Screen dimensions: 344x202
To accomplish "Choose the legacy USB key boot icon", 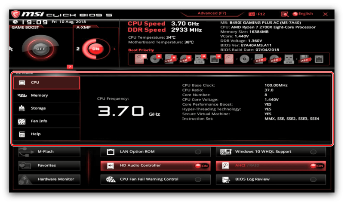I will coord(289,59).
